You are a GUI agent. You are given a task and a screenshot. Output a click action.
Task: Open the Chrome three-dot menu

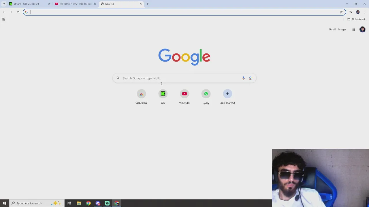(365, 12)
